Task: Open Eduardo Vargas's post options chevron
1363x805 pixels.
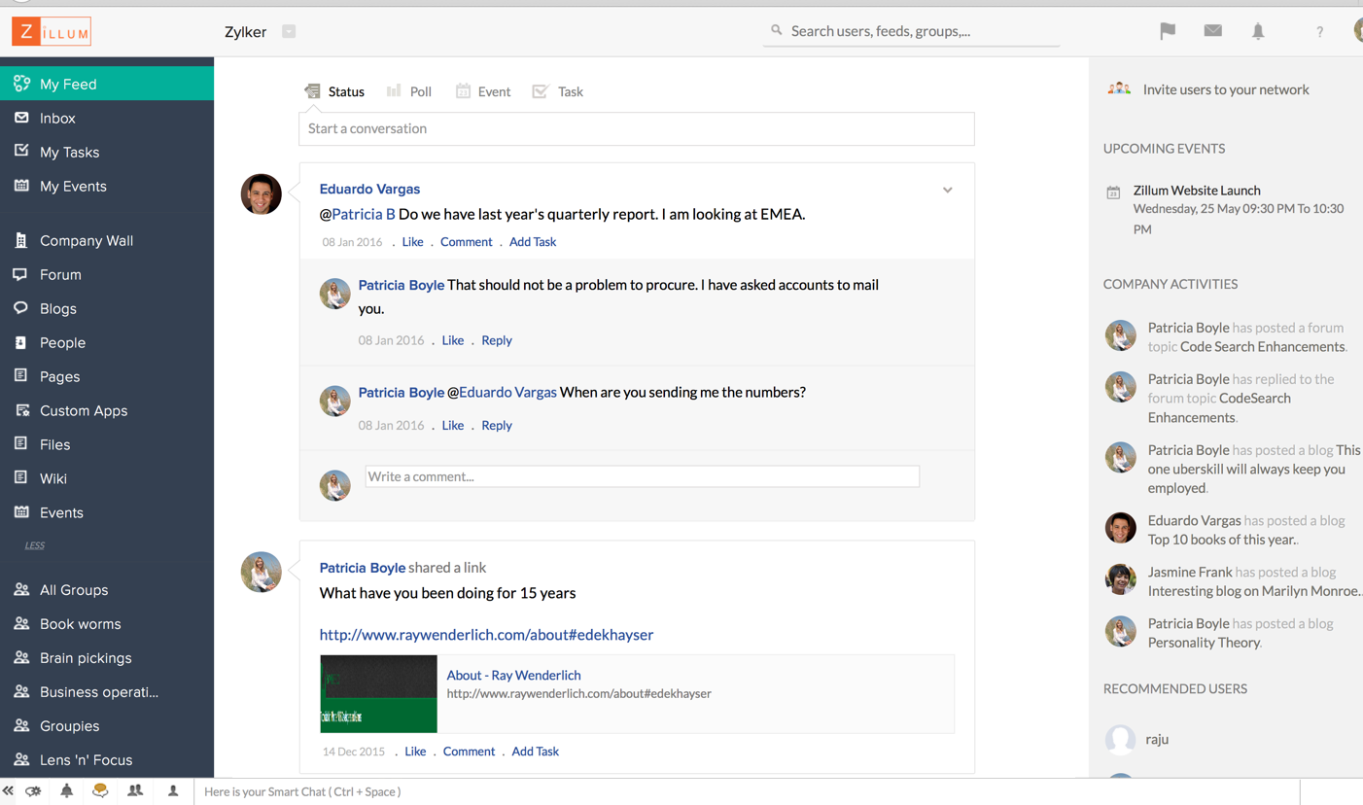Action: point(947,190)
